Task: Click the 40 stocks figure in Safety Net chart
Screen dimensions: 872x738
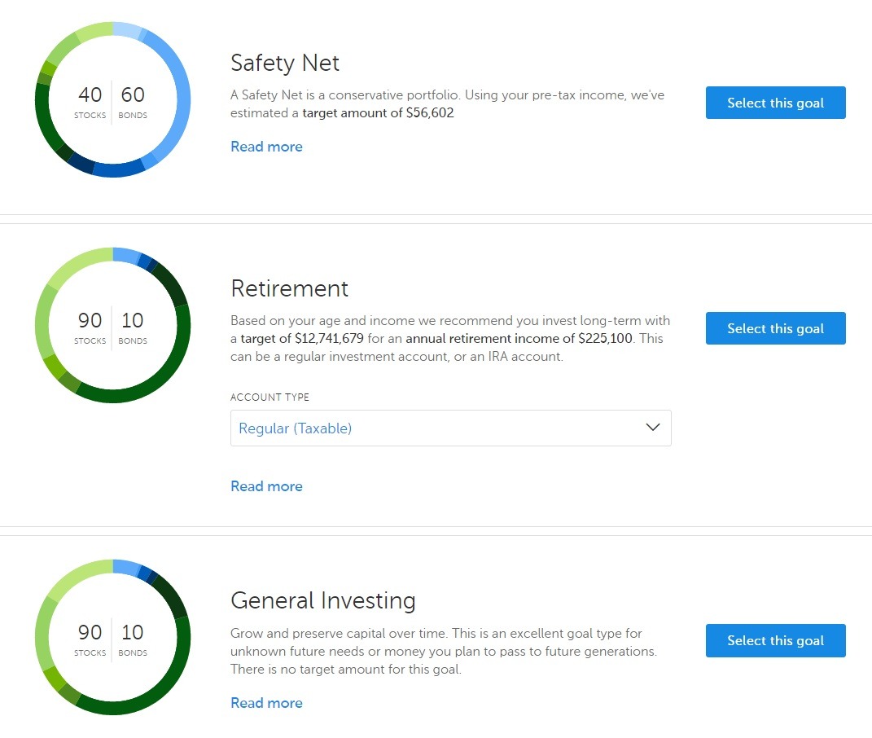Action: (x=90, y=94)
